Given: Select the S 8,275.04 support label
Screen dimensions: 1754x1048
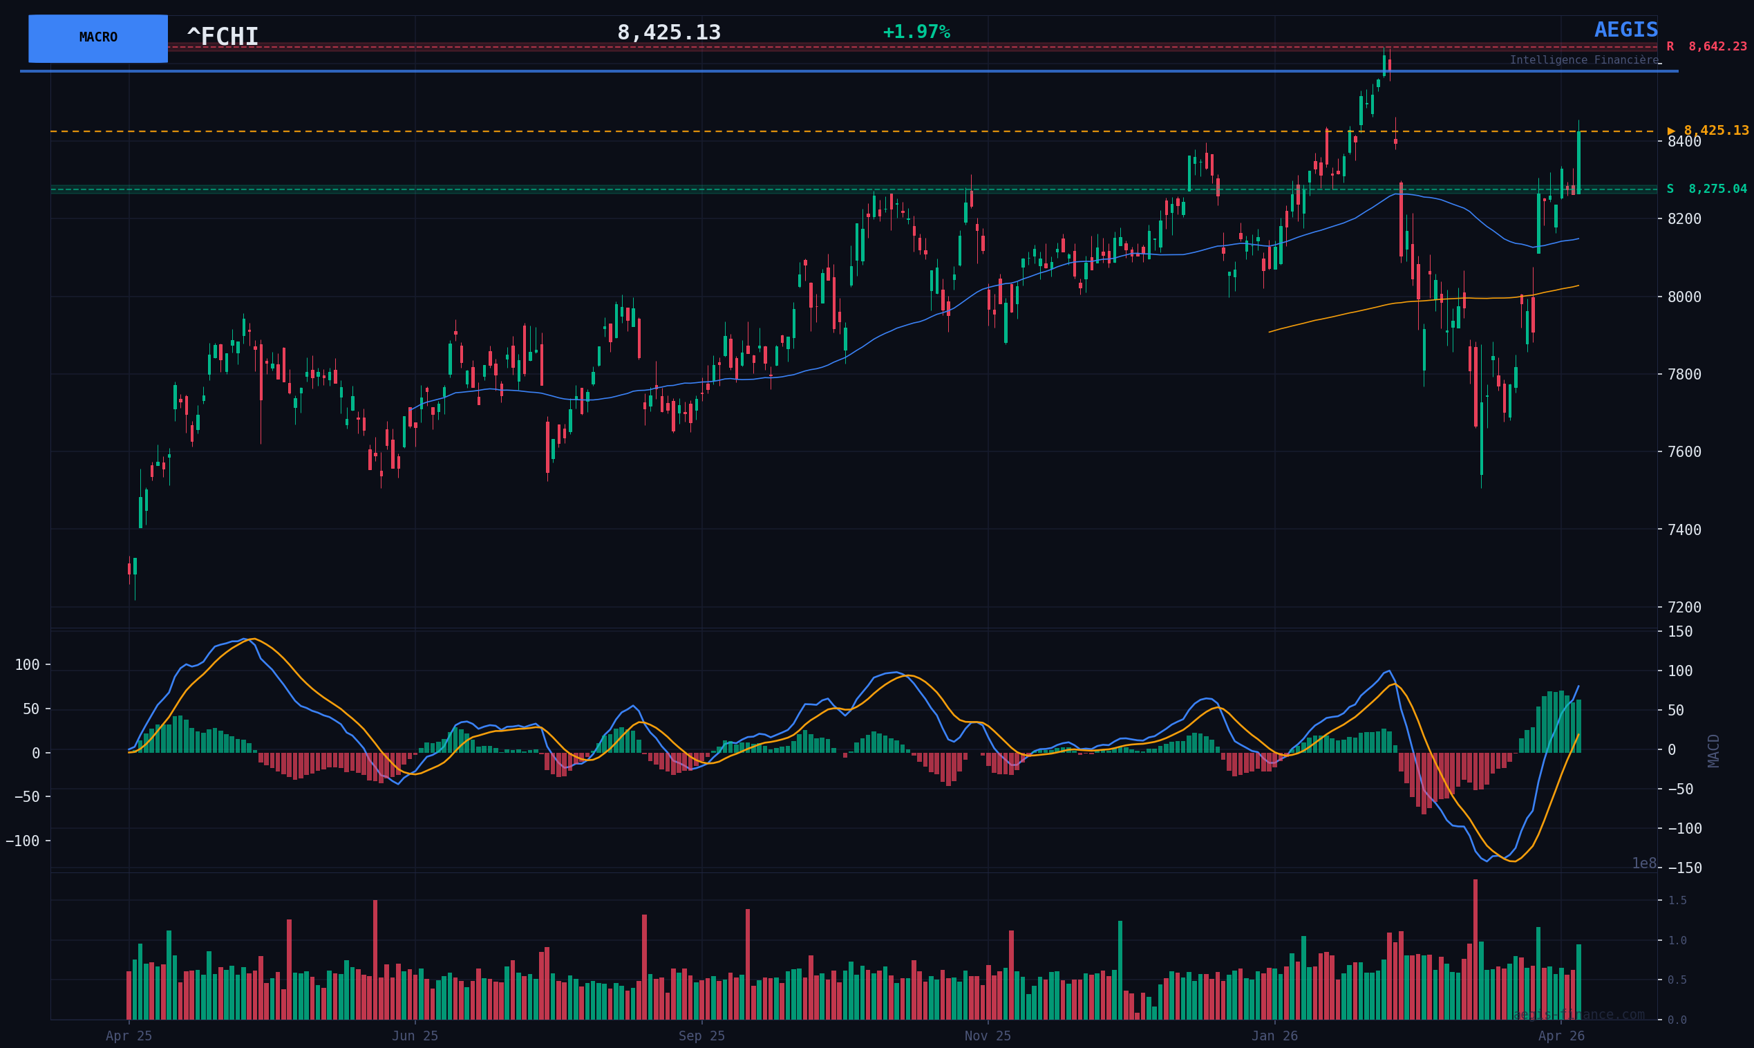Looking at the screenshot, I should 1706,189.
